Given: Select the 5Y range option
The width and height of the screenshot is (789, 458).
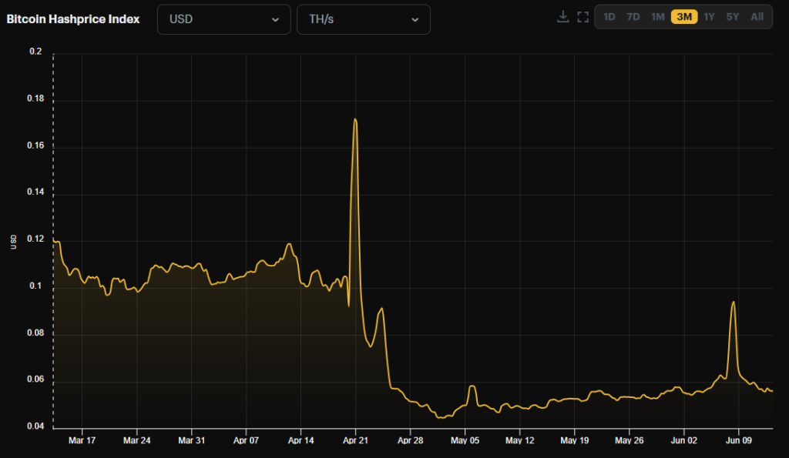Looking at the screenshot, I should tap(733, 16).
